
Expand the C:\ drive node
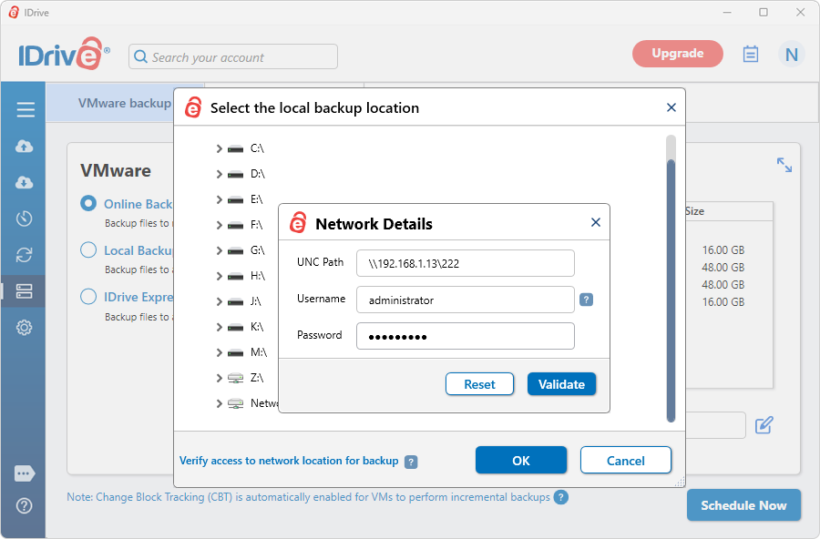click(219, 149)
